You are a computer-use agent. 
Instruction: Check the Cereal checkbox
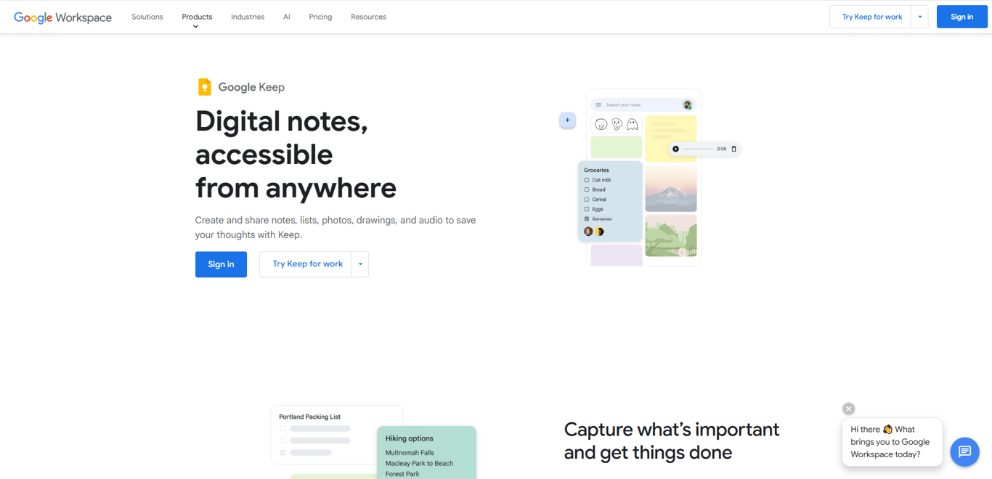(587, 200)
